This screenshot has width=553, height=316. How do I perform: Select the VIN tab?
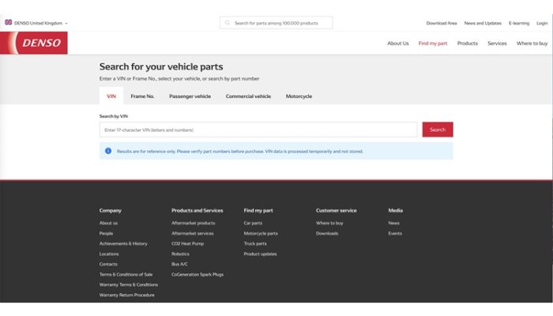click(111, 96)
